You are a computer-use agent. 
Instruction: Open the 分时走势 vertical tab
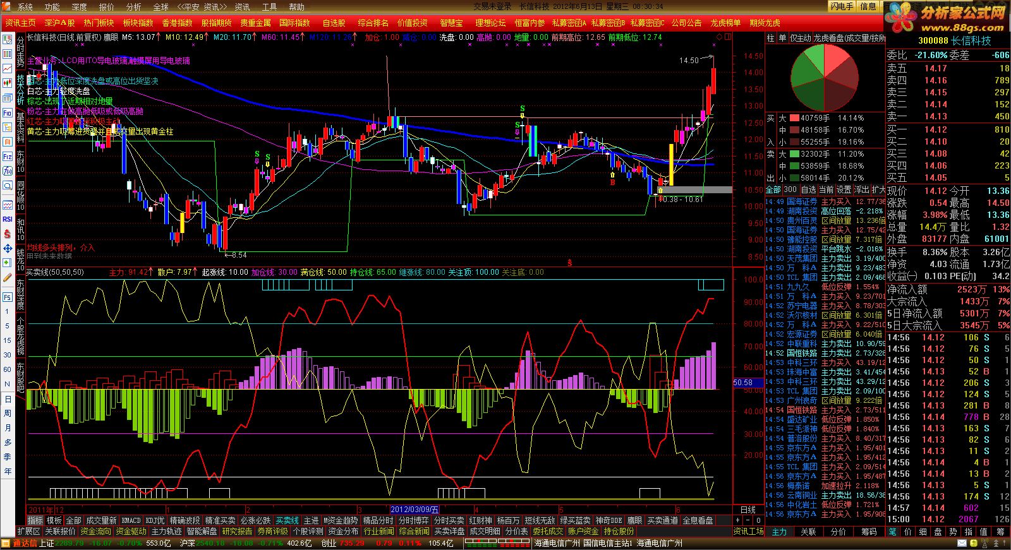(x=20, y=52)
